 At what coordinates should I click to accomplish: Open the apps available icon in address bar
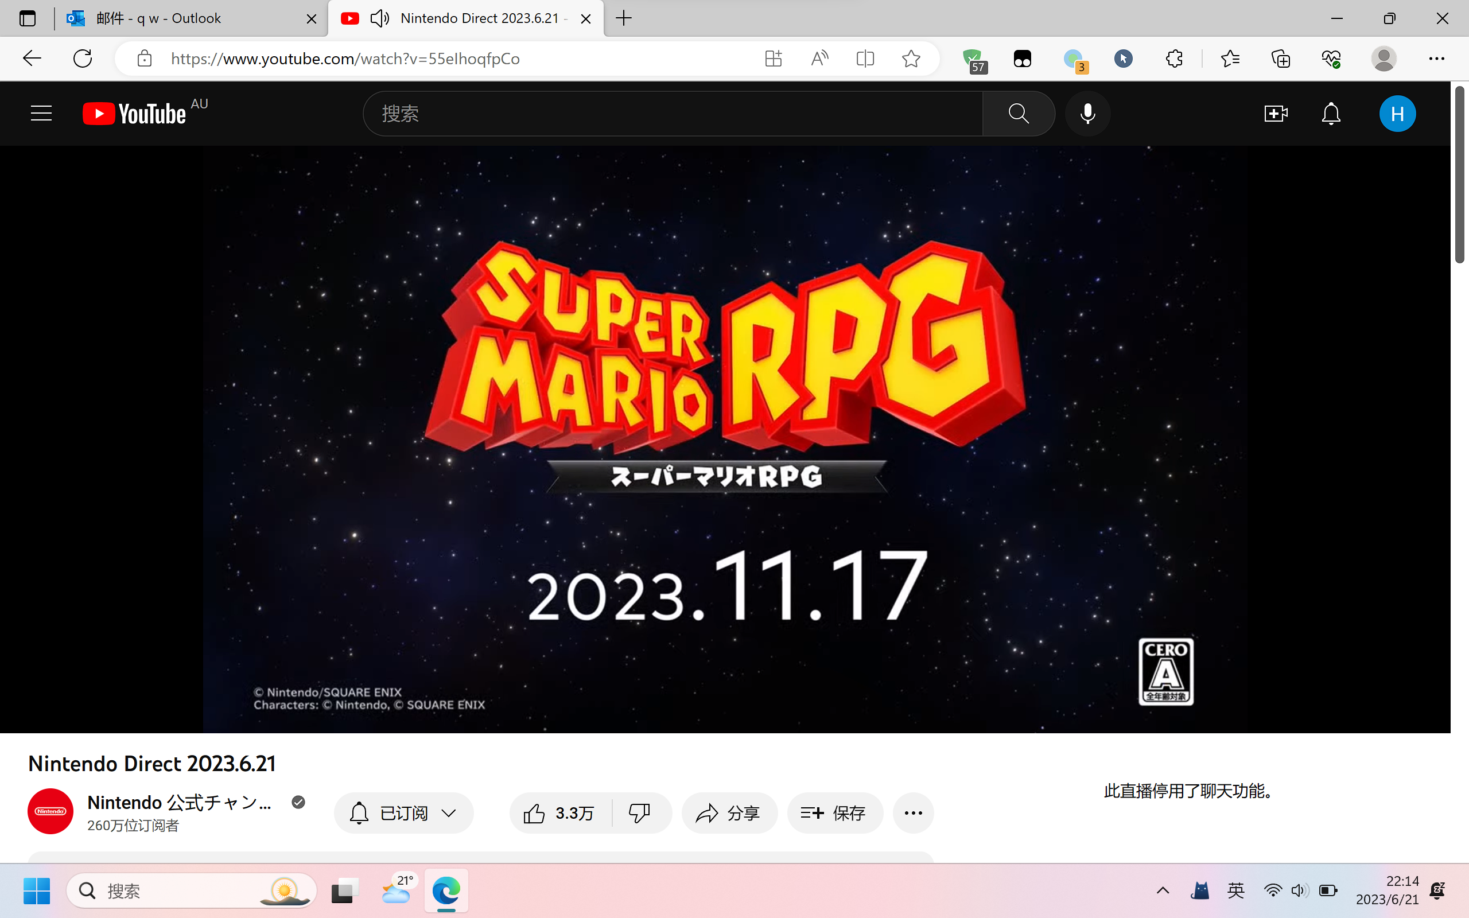(x=773, y=59)
